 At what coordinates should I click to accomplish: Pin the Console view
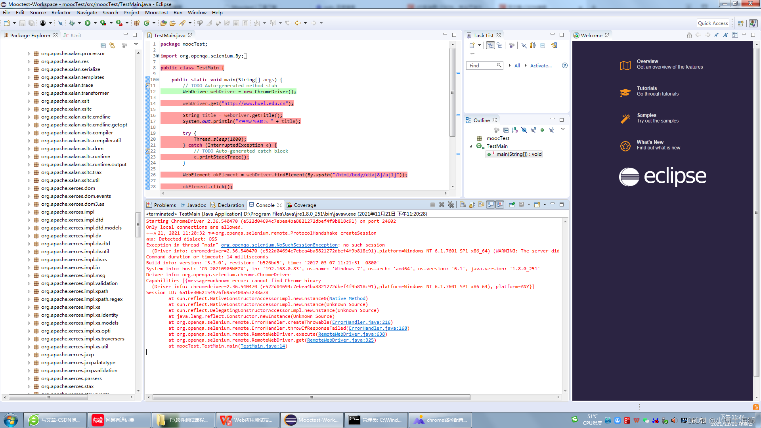point(512,204)
